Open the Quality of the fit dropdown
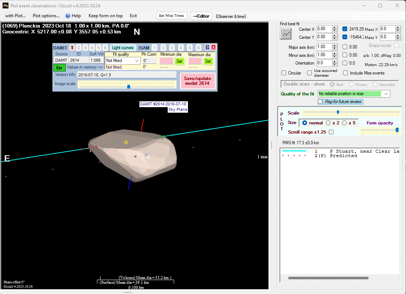 (x=386, y=94)
